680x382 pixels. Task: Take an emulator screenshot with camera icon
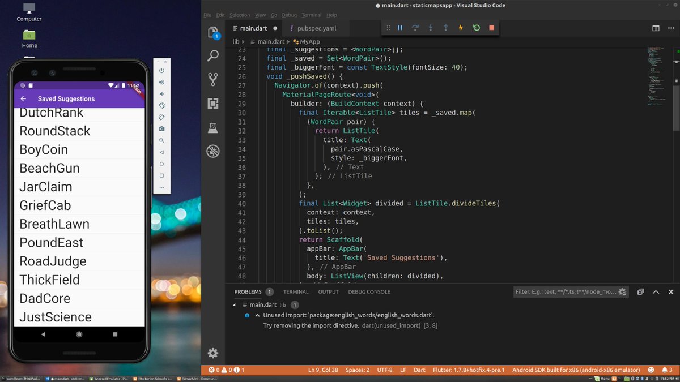coord(161,129)
